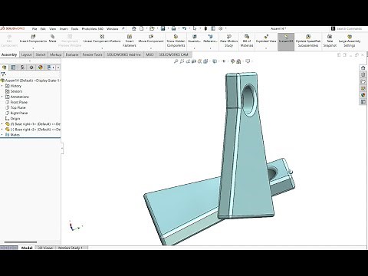Click Insert Components in the ribbon
Image resolution: width=368 pixels, height=276 pixels.
33,39
